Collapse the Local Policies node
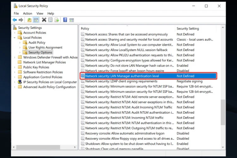The width and height of the screenshot is (237, 158). point(15,38)
